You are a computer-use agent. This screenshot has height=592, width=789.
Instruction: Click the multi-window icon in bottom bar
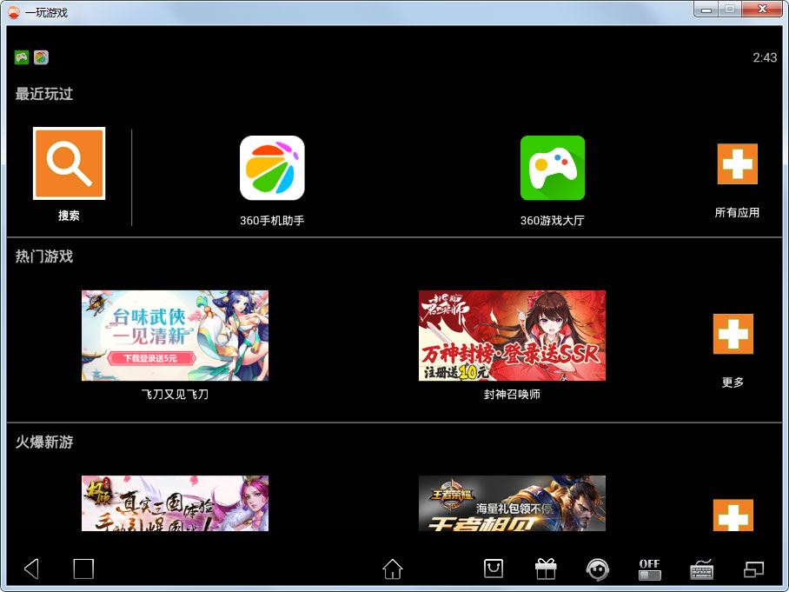(x=754, y=569)
